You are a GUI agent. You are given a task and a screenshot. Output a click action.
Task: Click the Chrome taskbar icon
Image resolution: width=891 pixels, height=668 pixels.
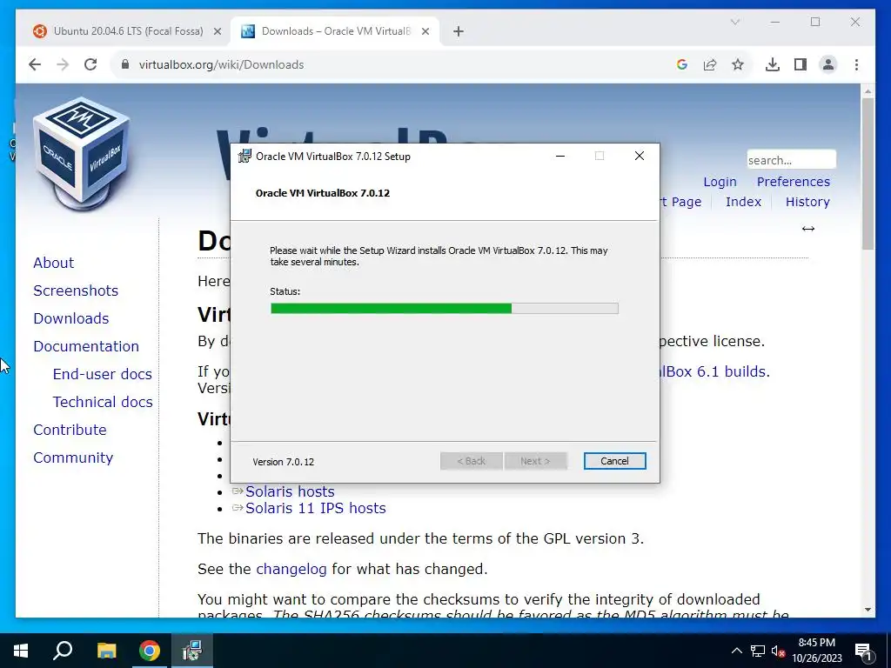tap(150, 651)
